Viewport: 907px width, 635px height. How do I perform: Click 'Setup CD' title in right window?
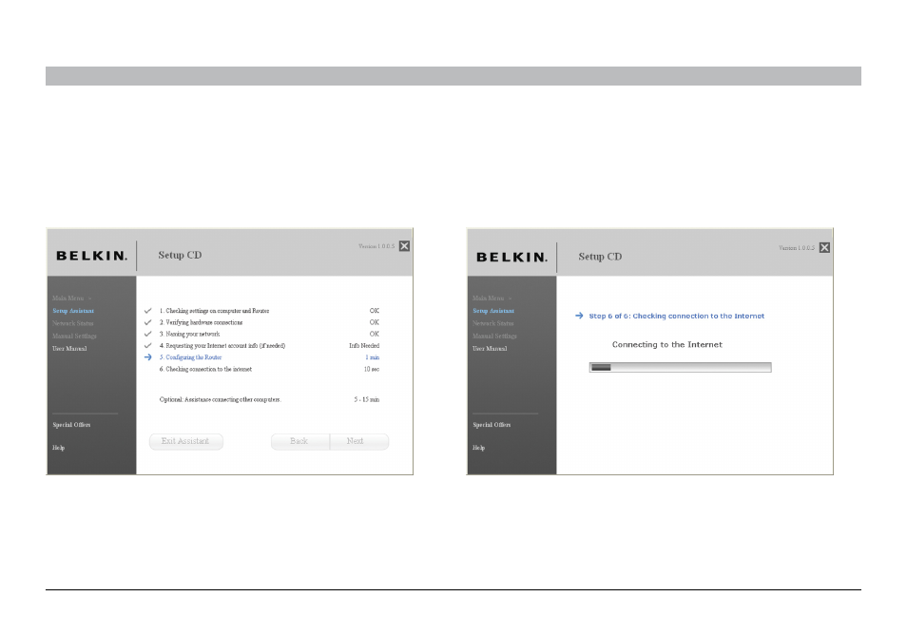600,257
